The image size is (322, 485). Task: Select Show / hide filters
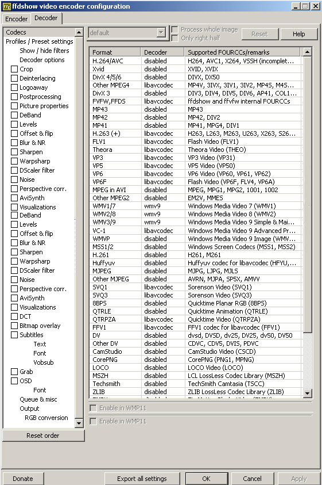pos(44,51)
